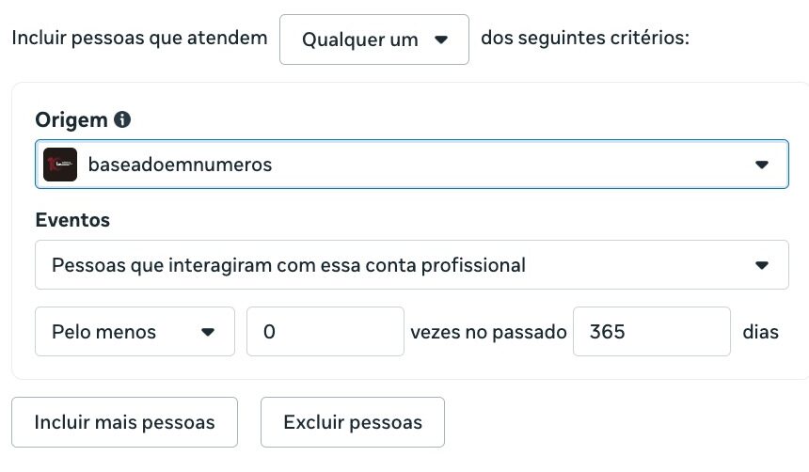Click the arrow at right of Origem field

pyautogui.click(x=762, y=165)
